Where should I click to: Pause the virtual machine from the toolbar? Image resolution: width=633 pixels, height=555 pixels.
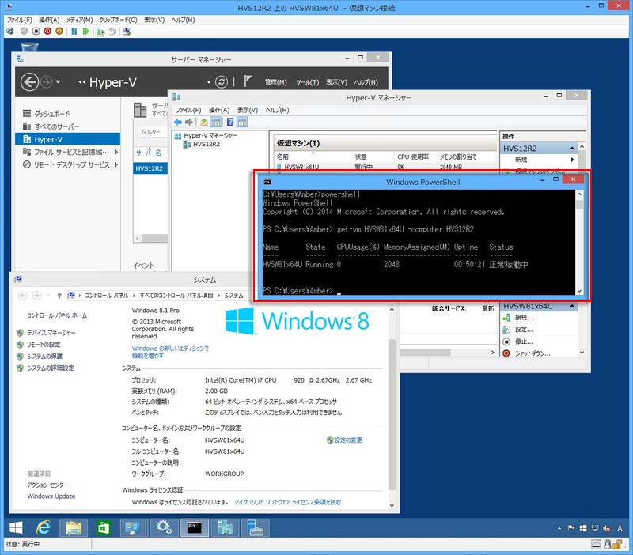[x=74, y=31]
